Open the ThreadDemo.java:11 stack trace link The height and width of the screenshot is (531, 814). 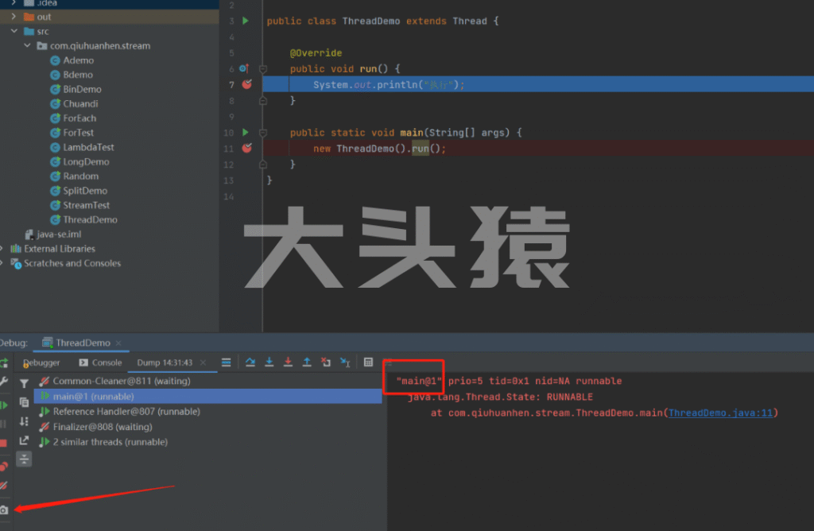(x=721, y=413)
